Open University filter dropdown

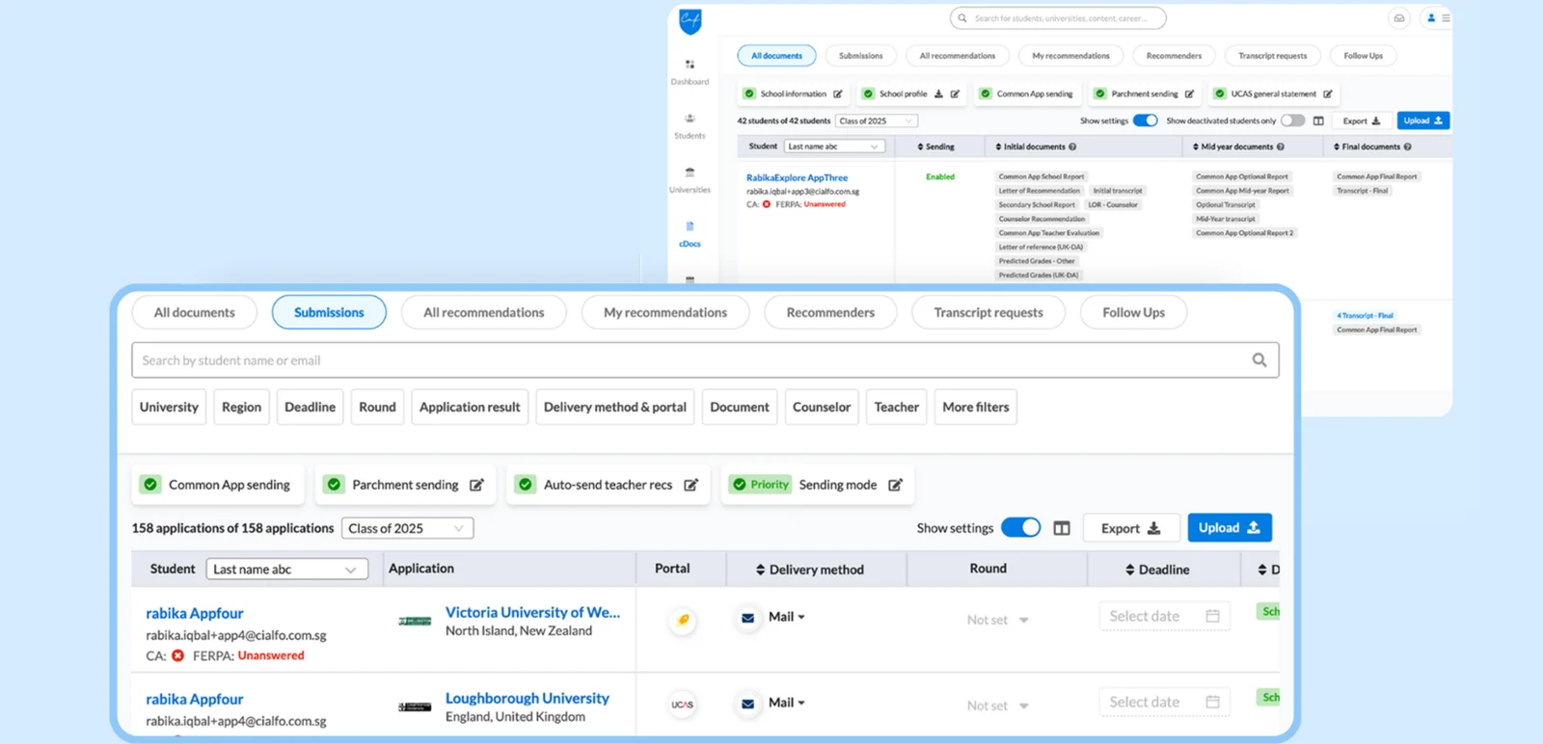point(169,407)
